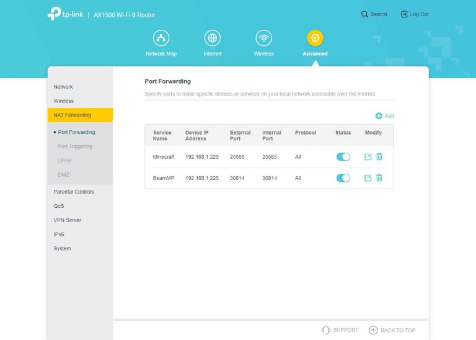Delete the Minecraft port forwarding entry

379,157
